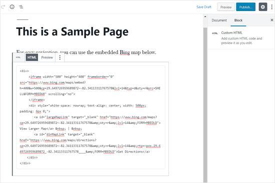The height and width of the screenshot is (183, 275).
Task: Toggle the settings gear sidebar
Action: tap(262, 7)
